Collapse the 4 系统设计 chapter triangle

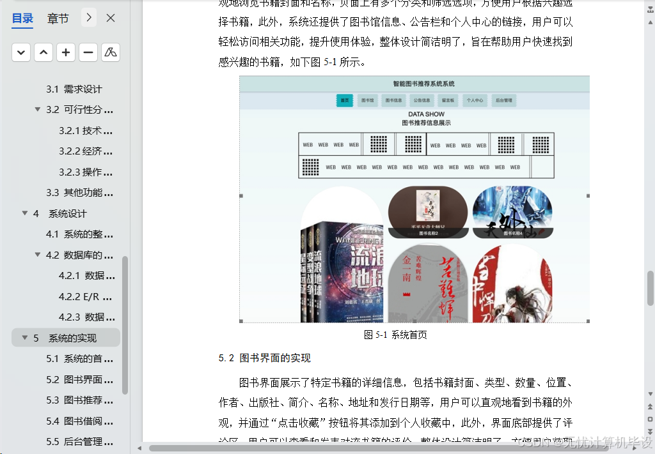coord(25,213)
